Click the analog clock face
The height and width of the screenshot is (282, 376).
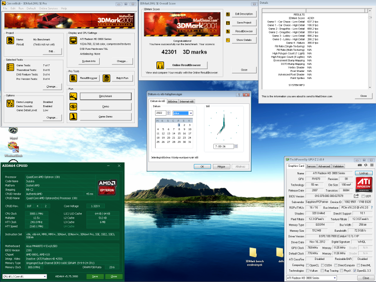tap(224, 125)
